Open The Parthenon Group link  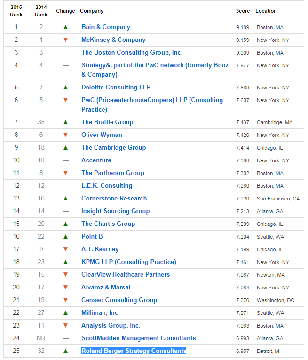pyautogui.click(x=112, y=173)
